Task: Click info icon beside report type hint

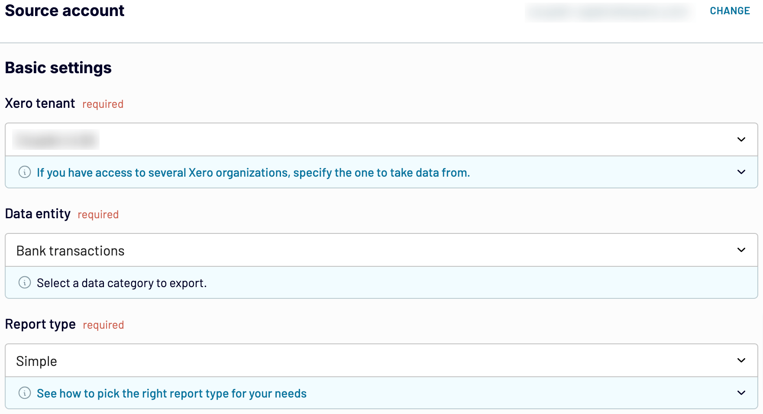Action: (25, 393)
